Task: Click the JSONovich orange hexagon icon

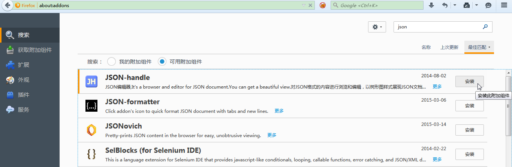Action: pyautogui.click(x=91, y=130)
